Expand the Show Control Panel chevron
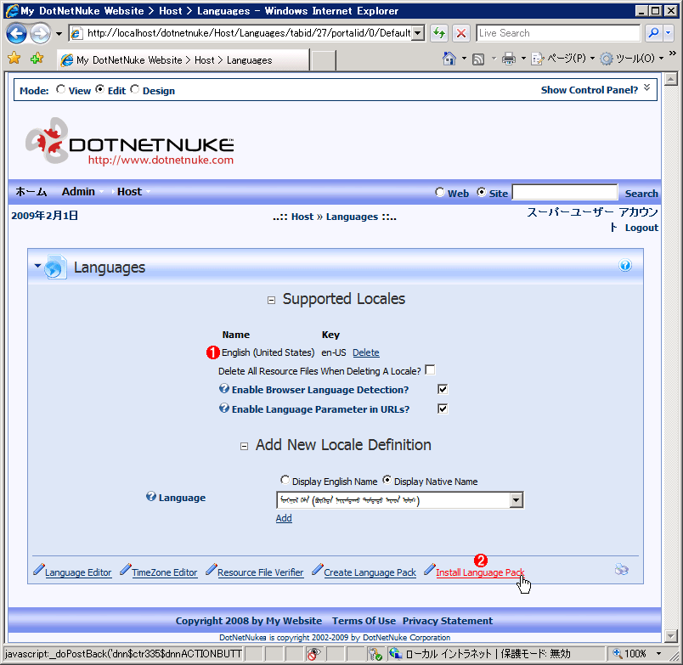Viewport: 683px width, 665px height. coord(647,87)
